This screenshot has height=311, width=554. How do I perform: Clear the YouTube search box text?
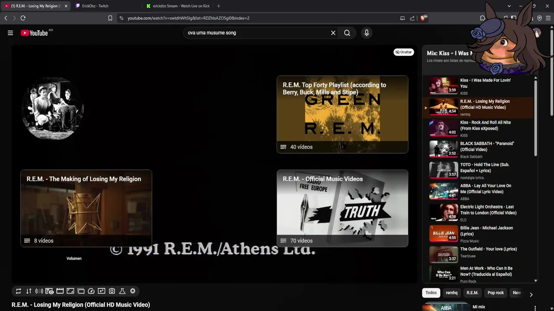(x=333, y=33)
